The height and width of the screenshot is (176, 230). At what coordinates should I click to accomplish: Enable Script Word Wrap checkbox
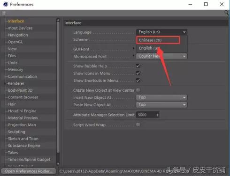point(138,125)
